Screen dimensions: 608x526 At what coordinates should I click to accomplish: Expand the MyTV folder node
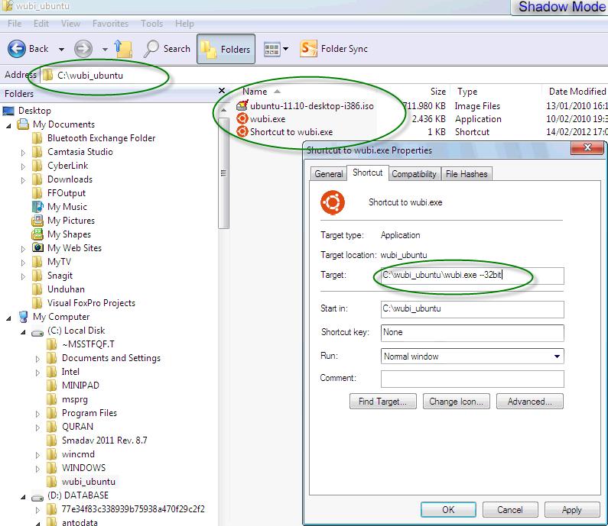pos(23,263)
